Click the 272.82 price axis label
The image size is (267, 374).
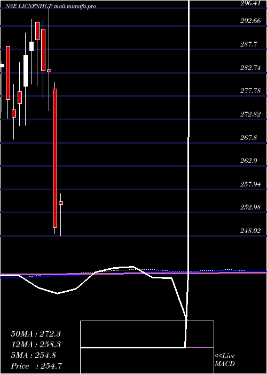click(x=250, y=114)
